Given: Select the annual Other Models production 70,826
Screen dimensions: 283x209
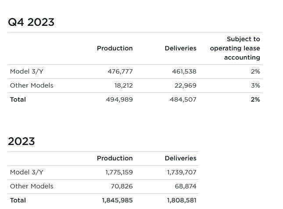Looking at the screenshot, I should (122, 186).
